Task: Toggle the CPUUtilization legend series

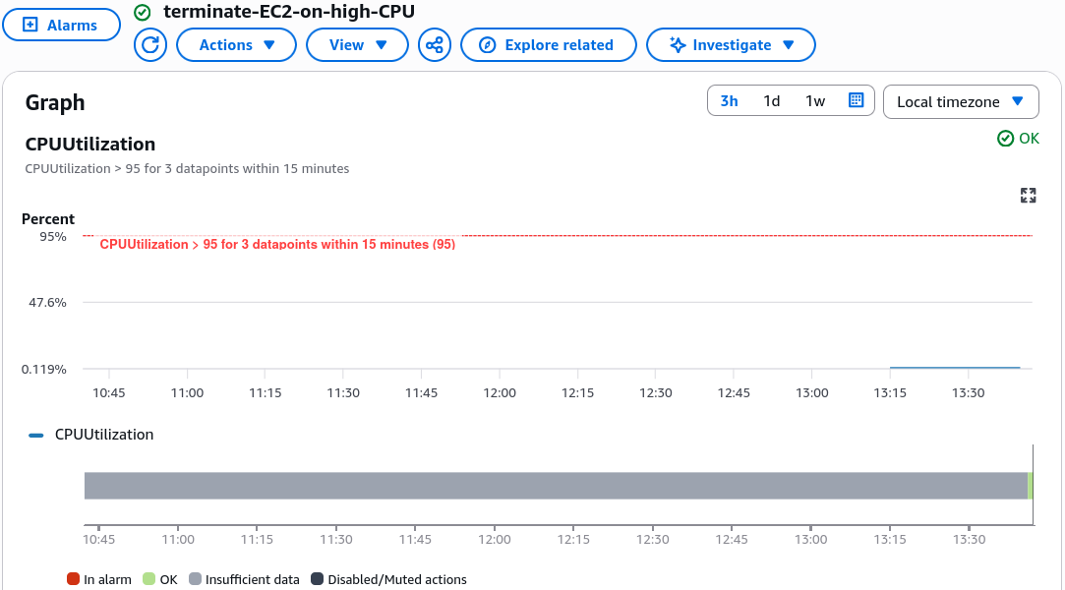Action: point(91,435)
